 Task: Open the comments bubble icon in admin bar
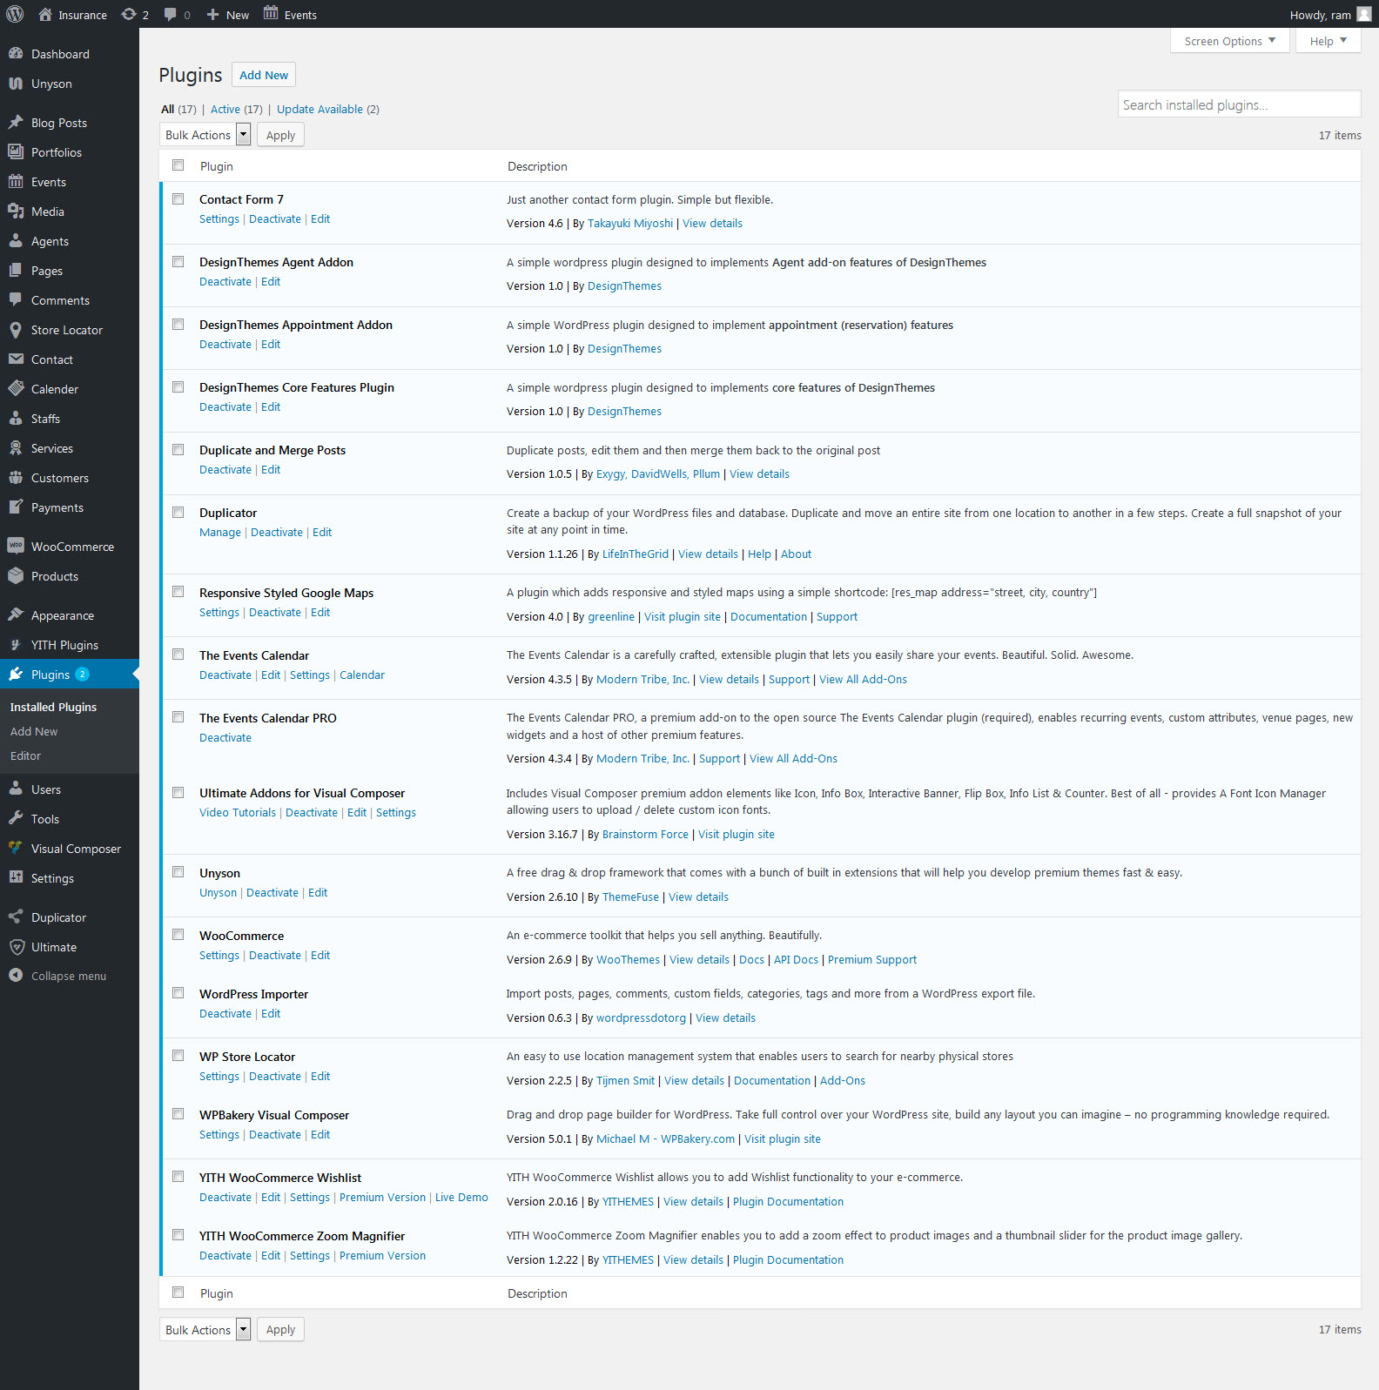click(x=171, y=14)
